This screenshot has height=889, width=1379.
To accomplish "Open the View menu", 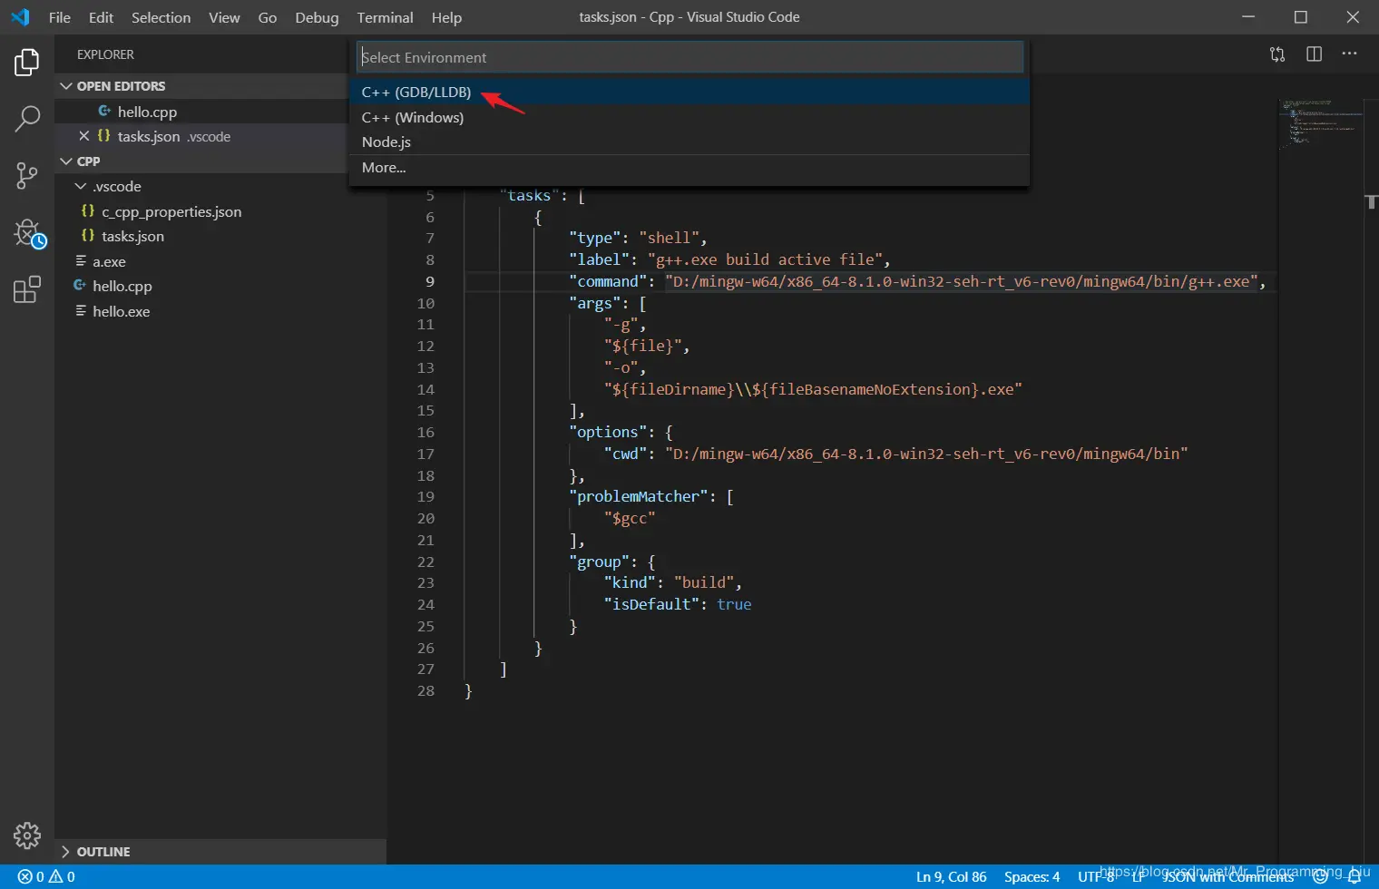I will [224, 17].
